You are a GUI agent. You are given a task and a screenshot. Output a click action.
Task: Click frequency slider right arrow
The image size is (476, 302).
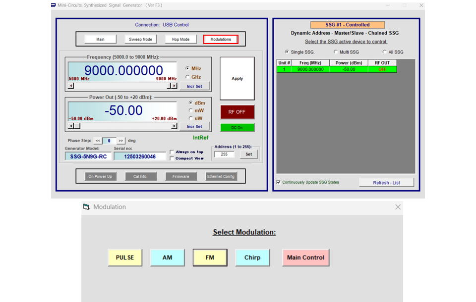[x=174, y=86]
